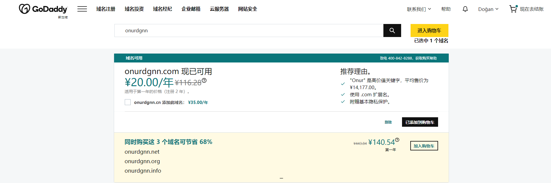
Task: Open the 网站安全 menu
Action: click(248, 9)
